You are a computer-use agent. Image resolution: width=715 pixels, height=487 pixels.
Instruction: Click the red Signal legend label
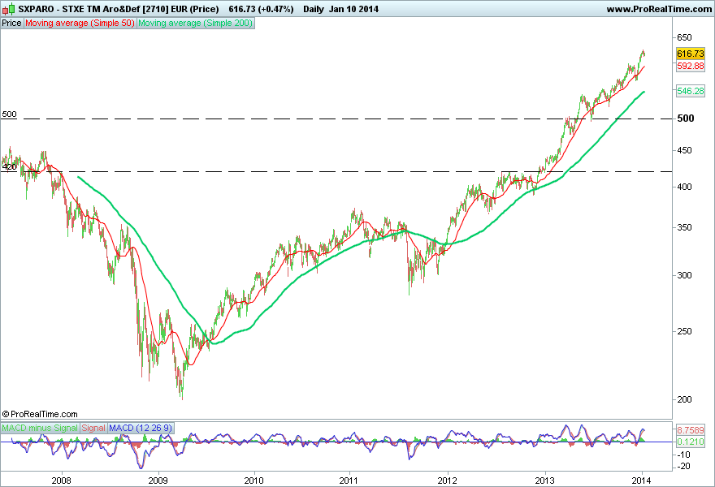[x=93, y=429]
